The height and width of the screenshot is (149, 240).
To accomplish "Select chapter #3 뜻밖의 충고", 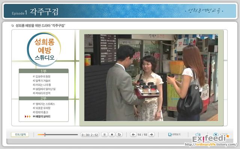I will 40,112.
